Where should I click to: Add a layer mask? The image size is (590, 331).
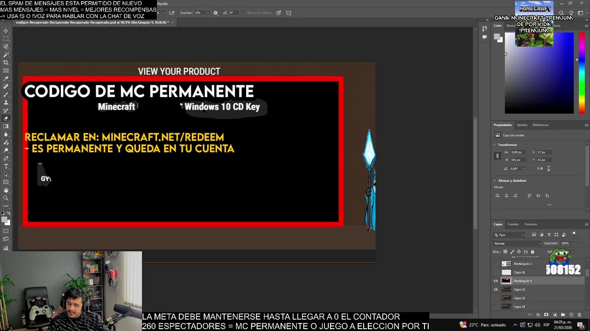click(546, 315)
